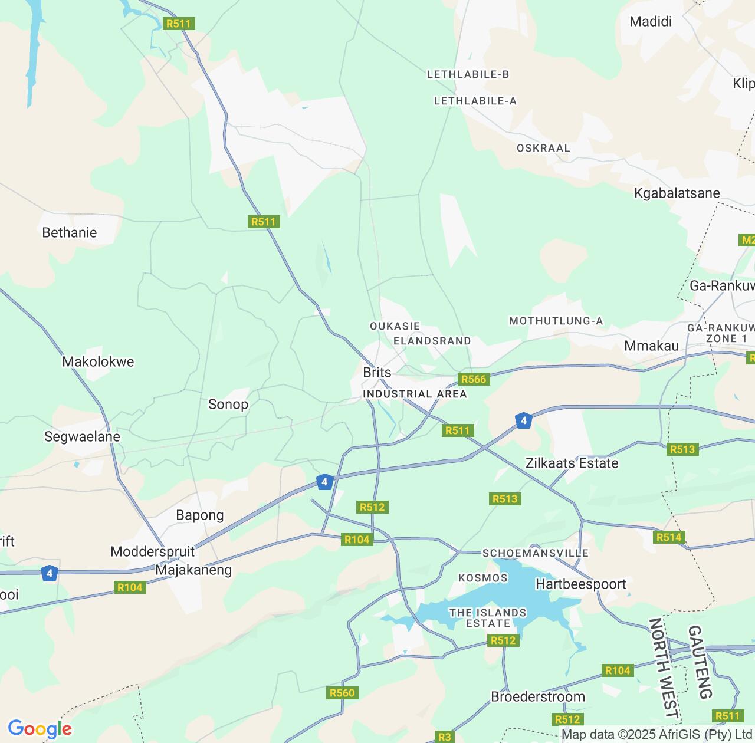The image size is (755, 743).
Task: Select the Bethanie place label
Action: (x=70, y=232)
